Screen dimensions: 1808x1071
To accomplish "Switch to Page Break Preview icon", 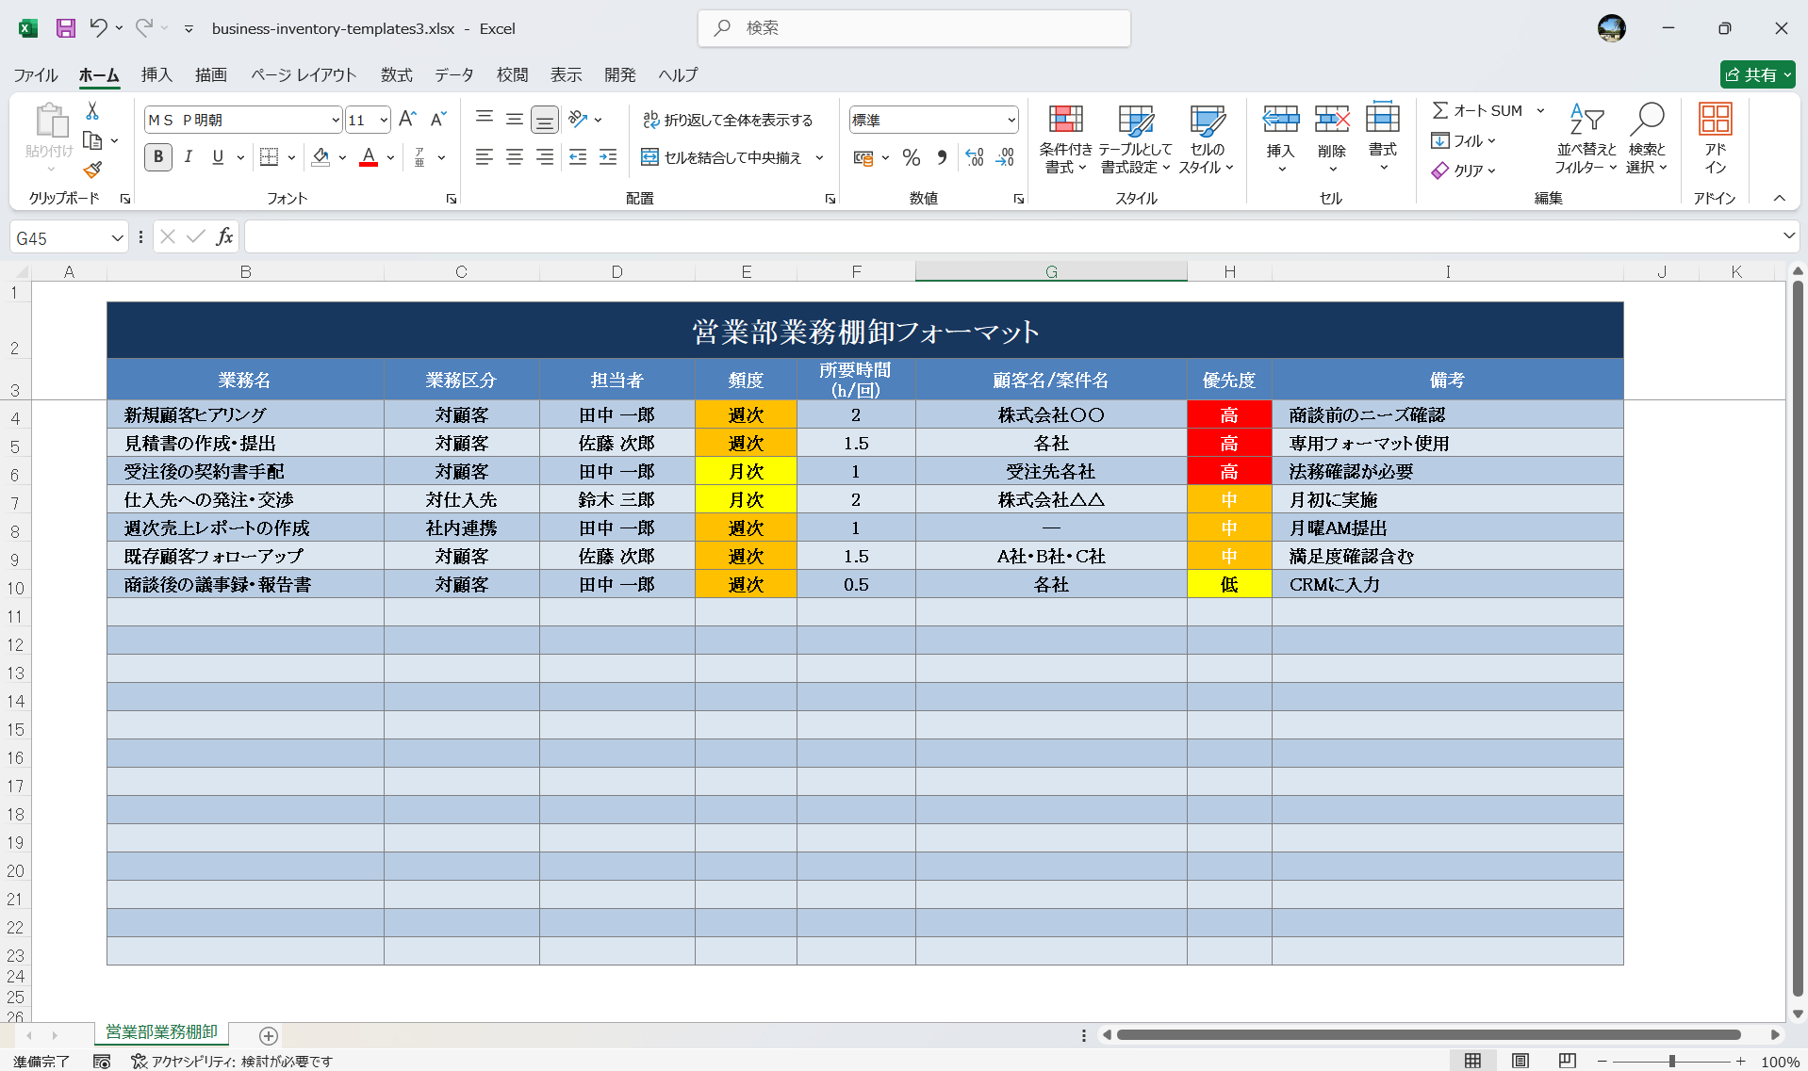I will (1567, 1061).
